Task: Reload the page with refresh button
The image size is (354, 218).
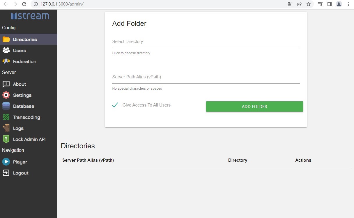Action: point(24,4)
